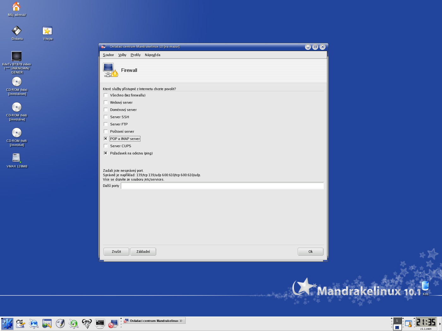Switch to virtual desktop 2 in pager
This screenshot has width=442, height=331.
(397, 327)
